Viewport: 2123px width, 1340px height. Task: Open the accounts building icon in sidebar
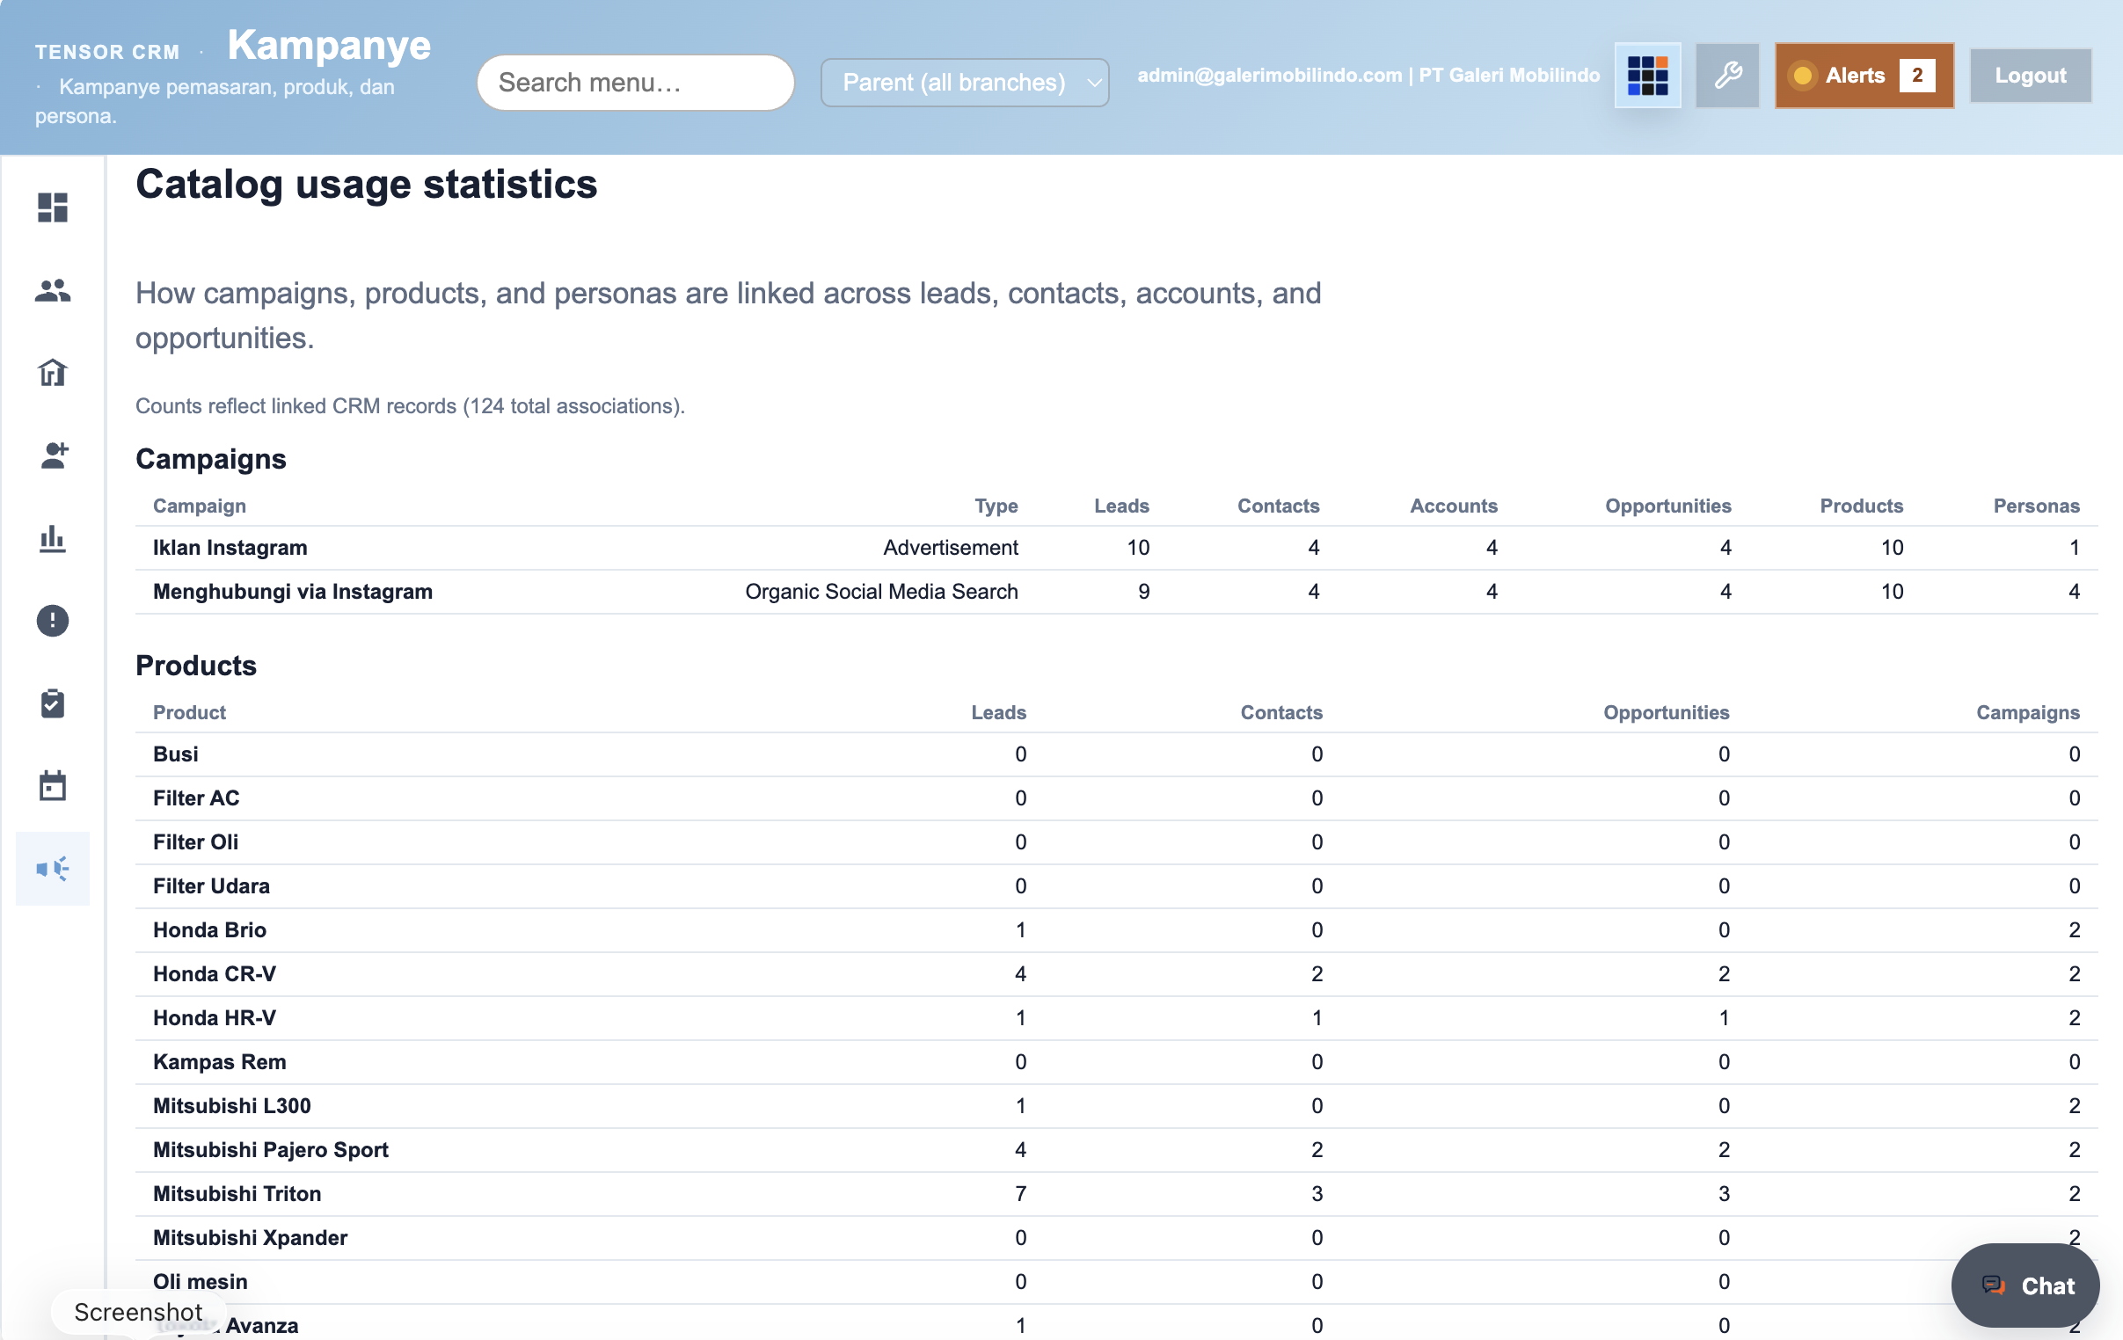53,373
